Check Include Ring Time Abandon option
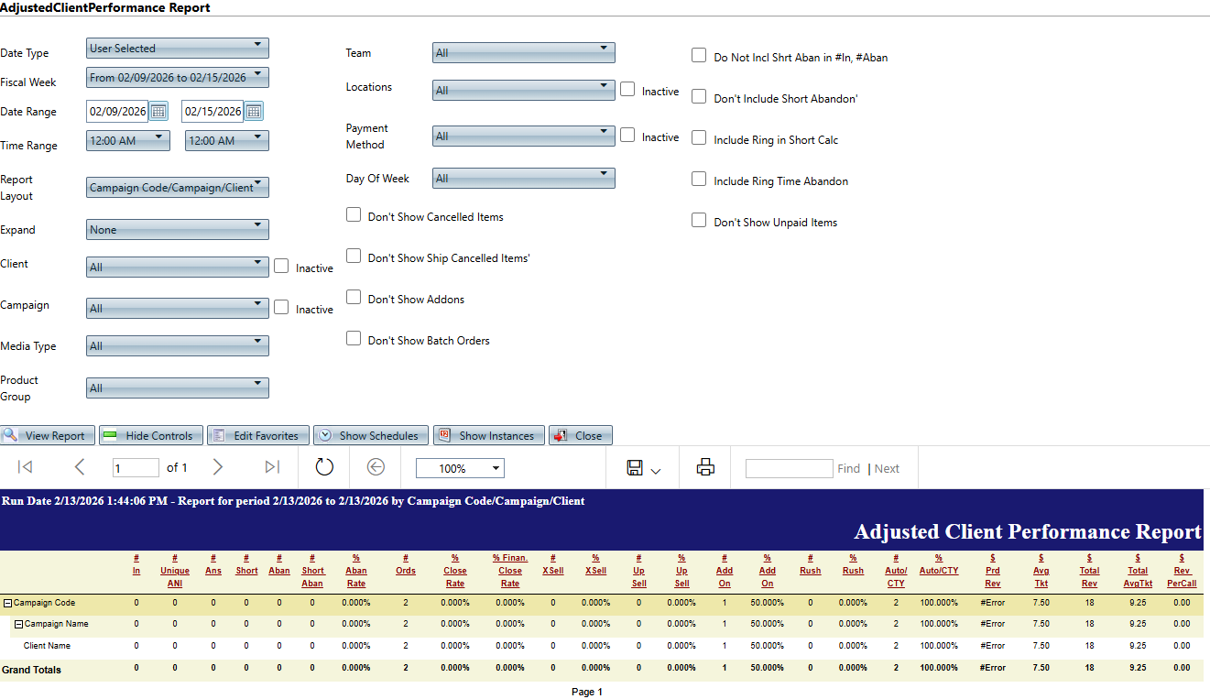The width and height of the screenshot is (1210, 699). tap(699, 180)
